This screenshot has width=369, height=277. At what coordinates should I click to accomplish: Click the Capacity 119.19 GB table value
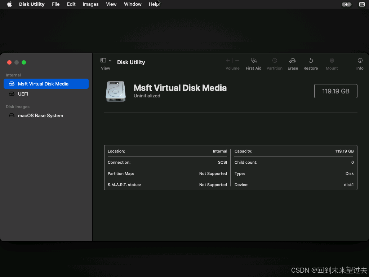click(x=344, y=151)
